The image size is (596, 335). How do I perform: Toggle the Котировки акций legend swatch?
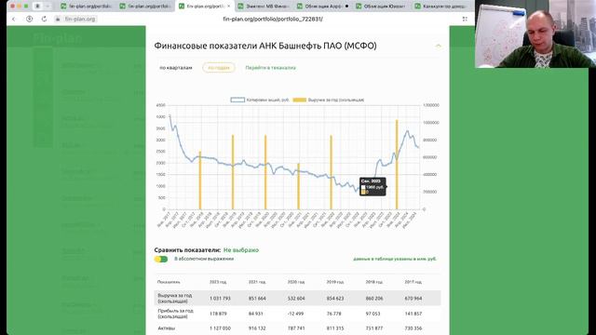point(237,100)
